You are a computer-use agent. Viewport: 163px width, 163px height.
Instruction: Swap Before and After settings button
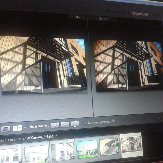coord(75,124)
